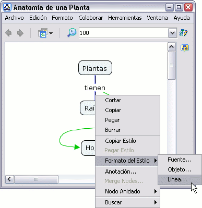Click the horizontal scrollbar left arrow
Viewport: 202px width, 208px height.
(x=9, y=179)
